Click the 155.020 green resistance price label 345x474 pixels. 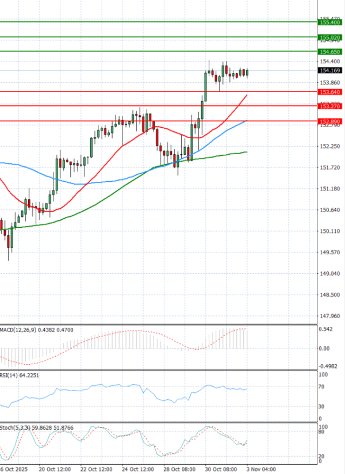(329, 37)
